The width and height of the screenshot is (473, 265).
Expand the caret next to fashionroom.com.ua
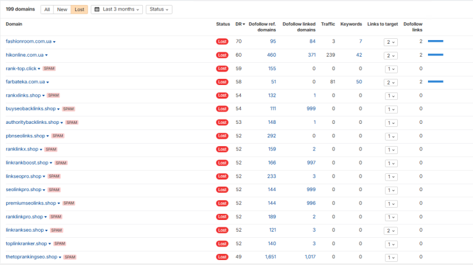(x=54, y=42)
